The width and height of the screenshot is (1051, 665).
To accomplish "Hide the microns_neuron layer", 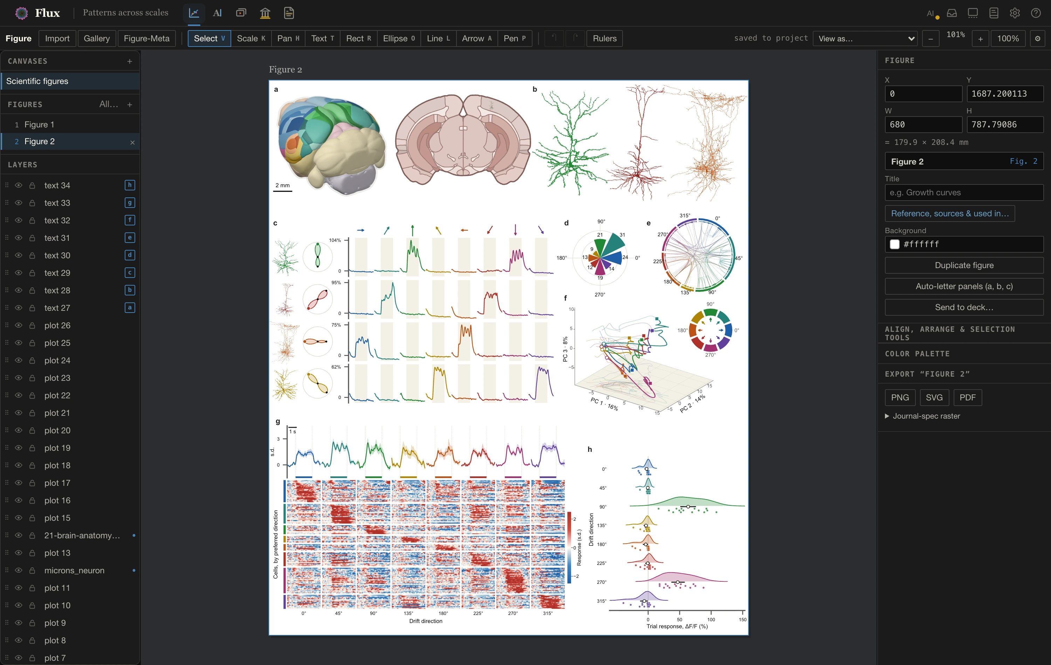I will 19,570.
